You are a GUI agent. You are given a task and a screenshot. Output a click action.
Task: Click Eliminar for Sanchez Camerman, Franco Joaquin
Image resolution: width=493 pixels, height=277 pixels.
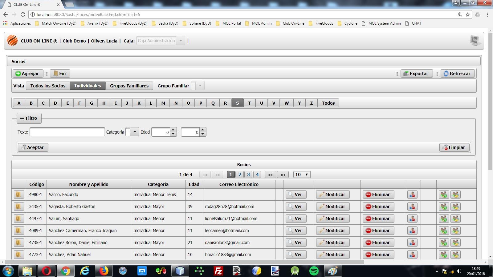378,231
